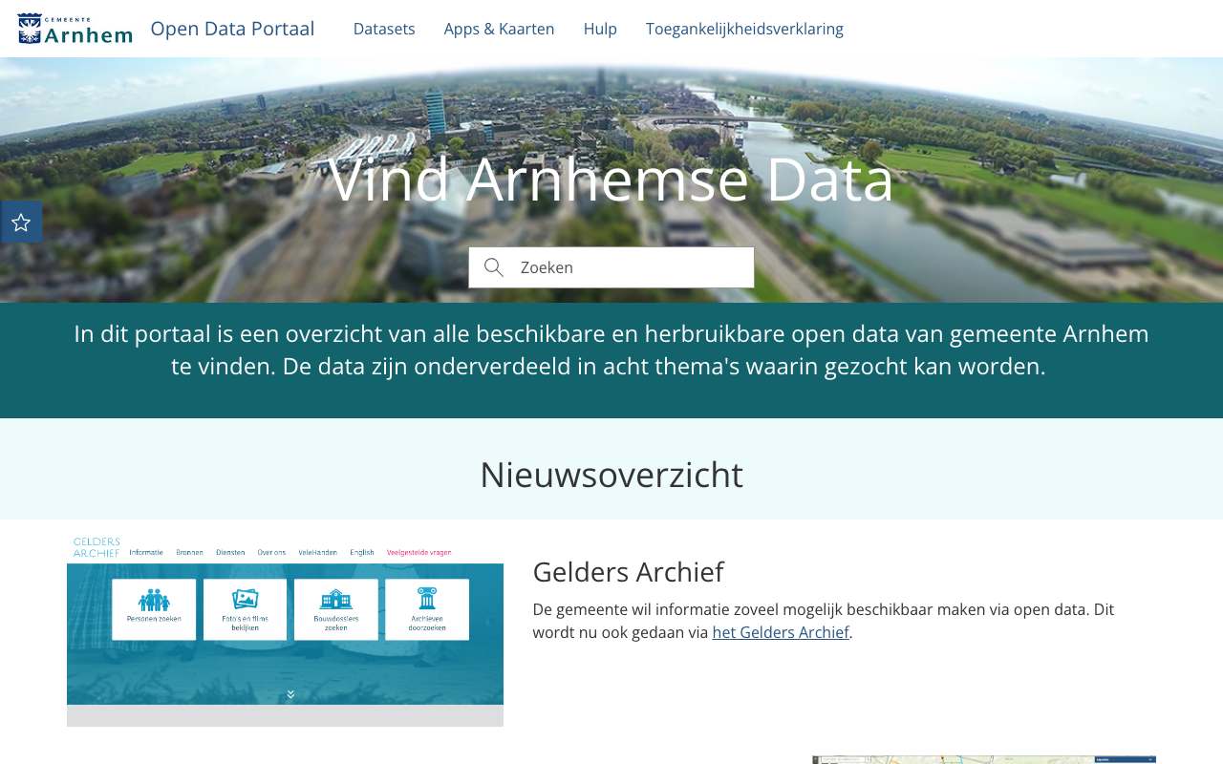Viewport: 1223px width, 764px height.
Task: Open the Hulp menu item
Action: (x=600, y=29)
